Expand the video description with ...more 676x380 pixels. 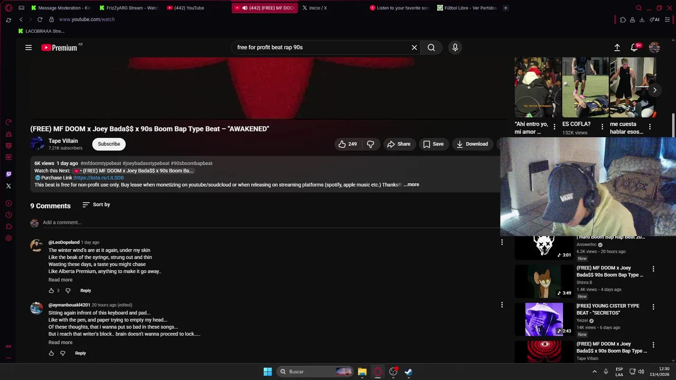point(411,185)
